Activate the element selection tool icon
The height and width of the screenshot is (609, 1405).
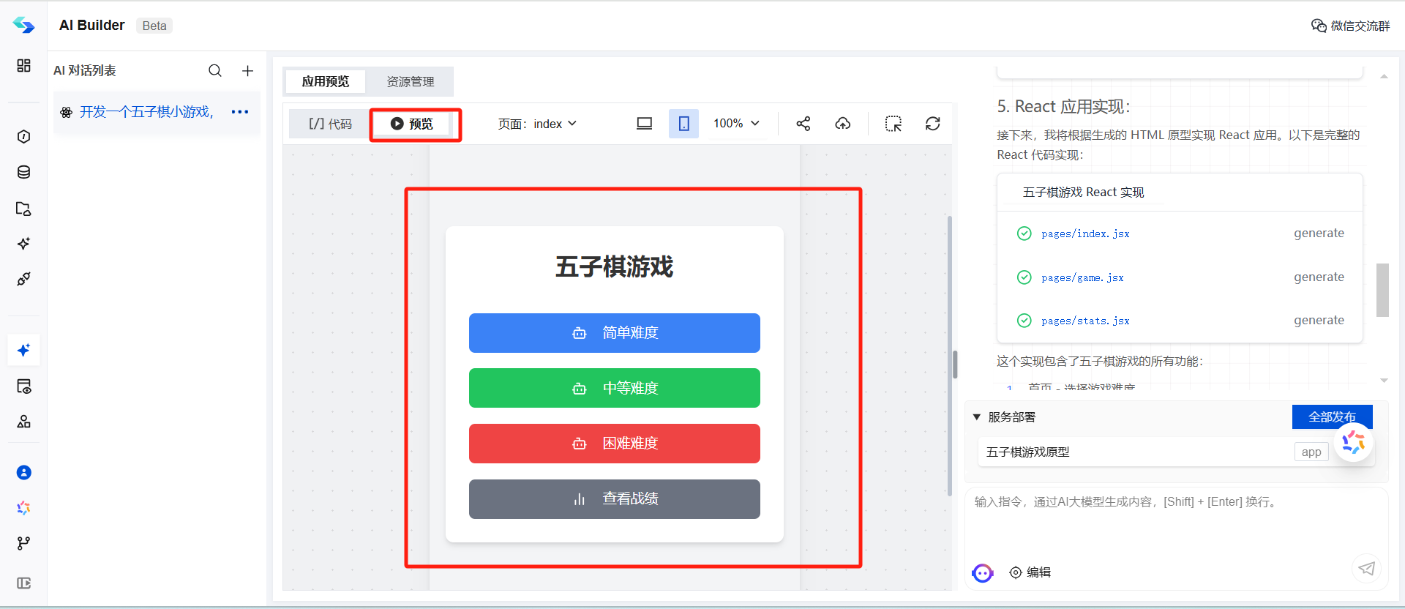(x=893, y=124)
